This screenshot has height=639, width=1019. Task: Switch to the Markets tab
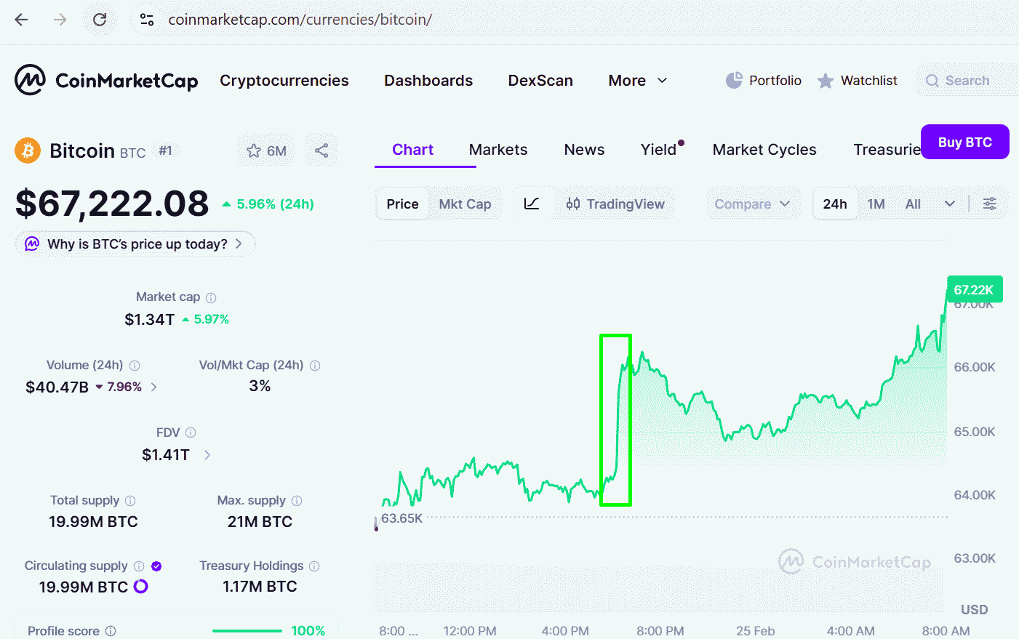pyautogui.click(x=498, y=149)
